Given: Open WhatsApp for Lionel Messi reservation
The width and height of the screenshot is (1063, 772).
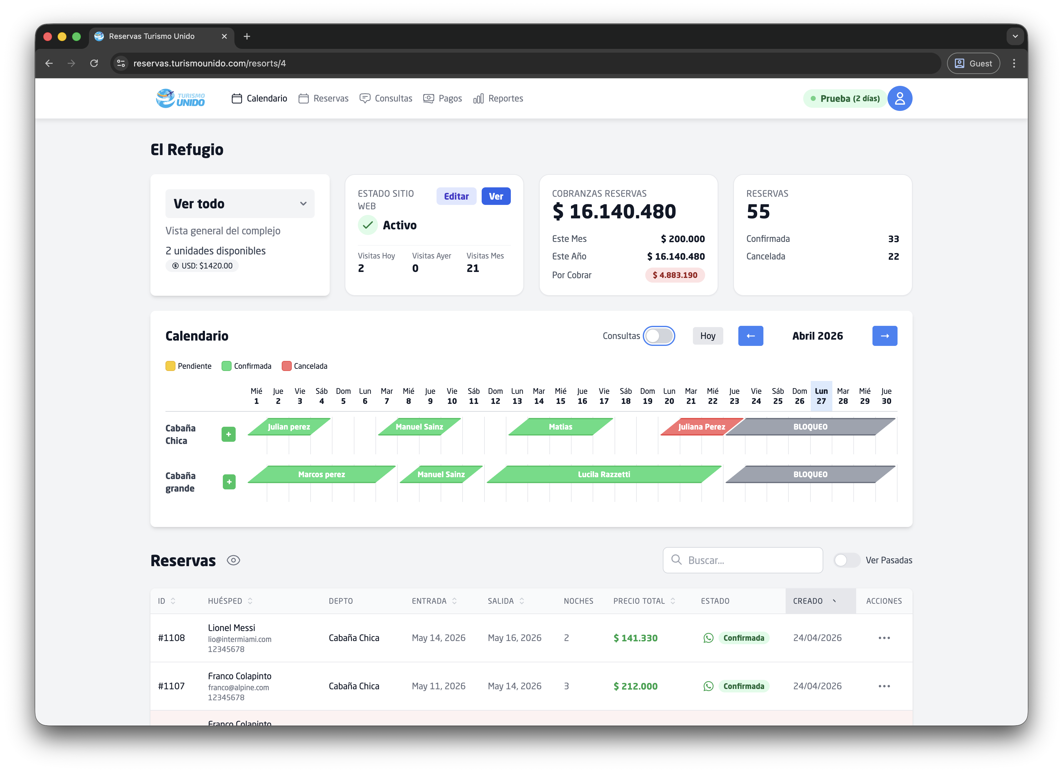Looking at the screenshot, I should point(708,638).
